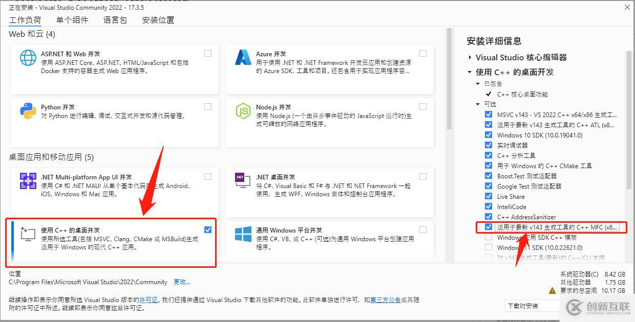Screen dimensions: 635x322
Task: Enable the .NET Multi-platform App UI 开发 workload
Action: point(208,176)
